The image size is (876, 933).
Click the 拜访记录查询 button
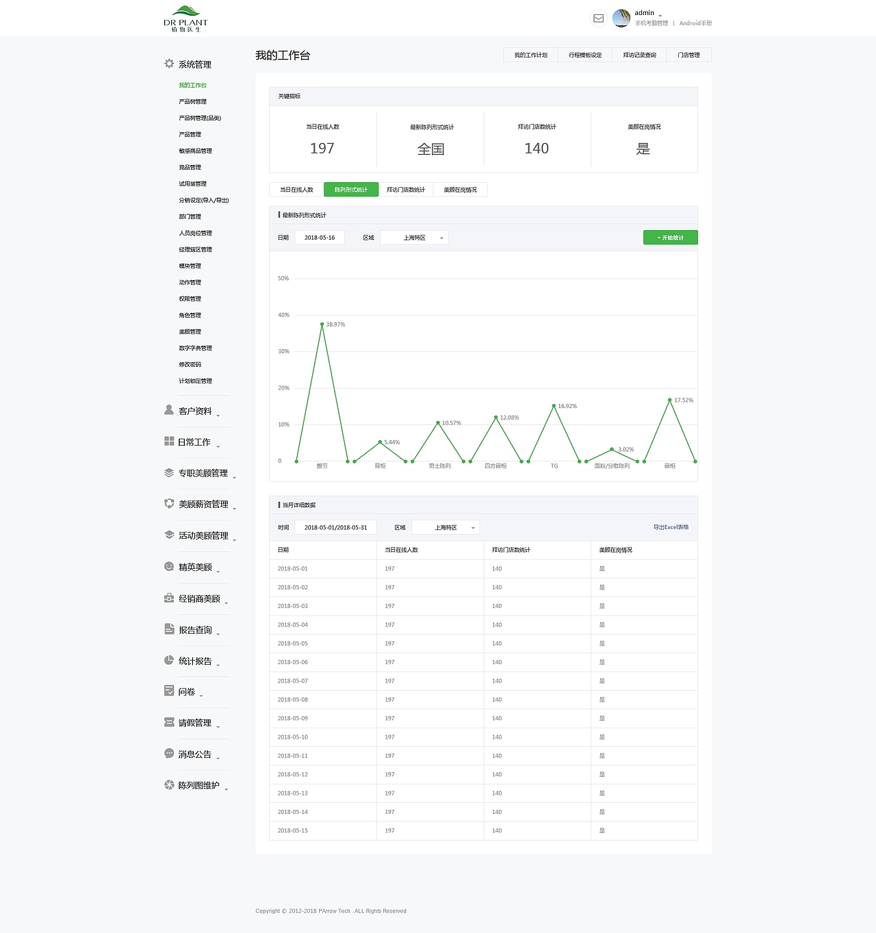(x=639, y=55)
